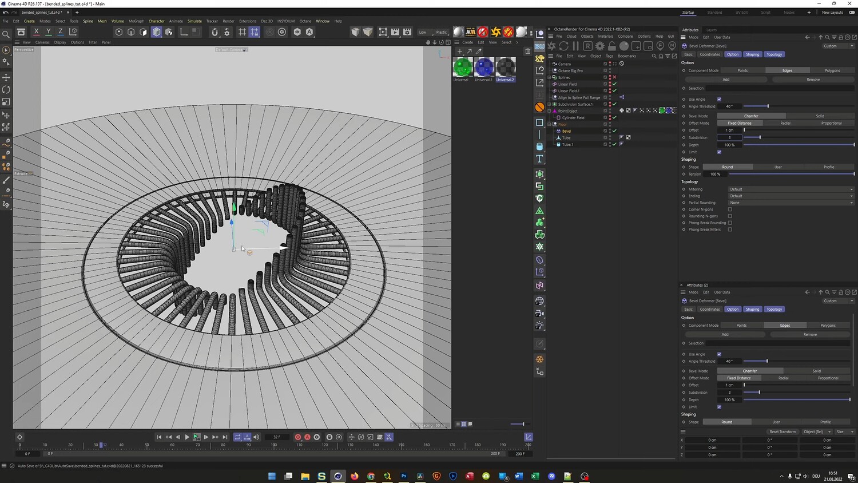Image resolution: width=858 pixels, height=483 pixels.
Task: Toggle Autokeying red A button
Action: coord(307,437)
